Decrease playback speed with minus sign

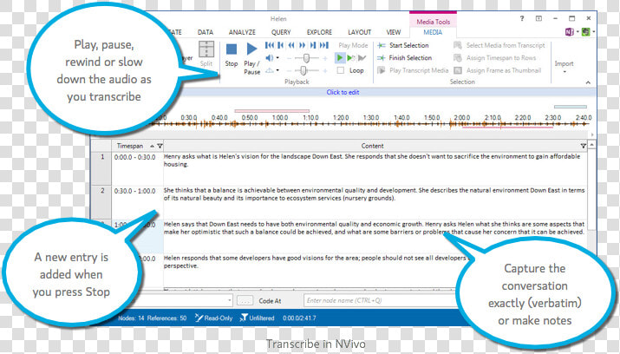(289, 71)
